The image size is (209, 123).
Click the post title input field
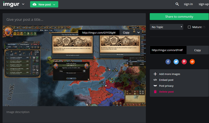click(74, 20)
